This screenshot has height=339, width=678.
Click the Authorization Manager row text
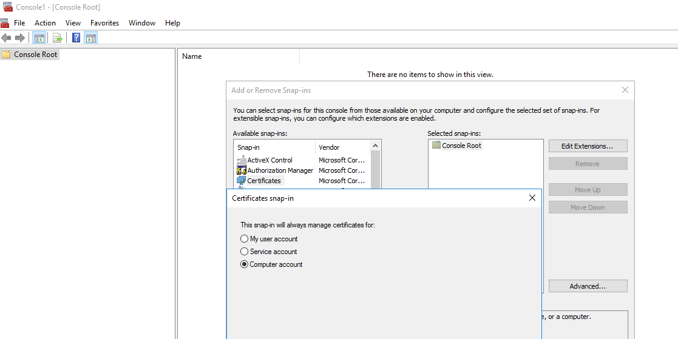point(280,170)
